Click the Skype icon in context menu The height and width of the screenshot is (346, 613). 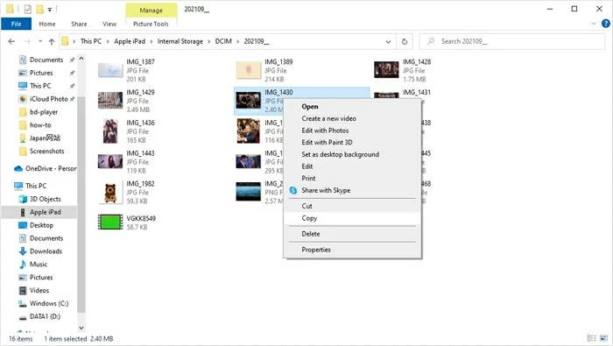[293, 190]
